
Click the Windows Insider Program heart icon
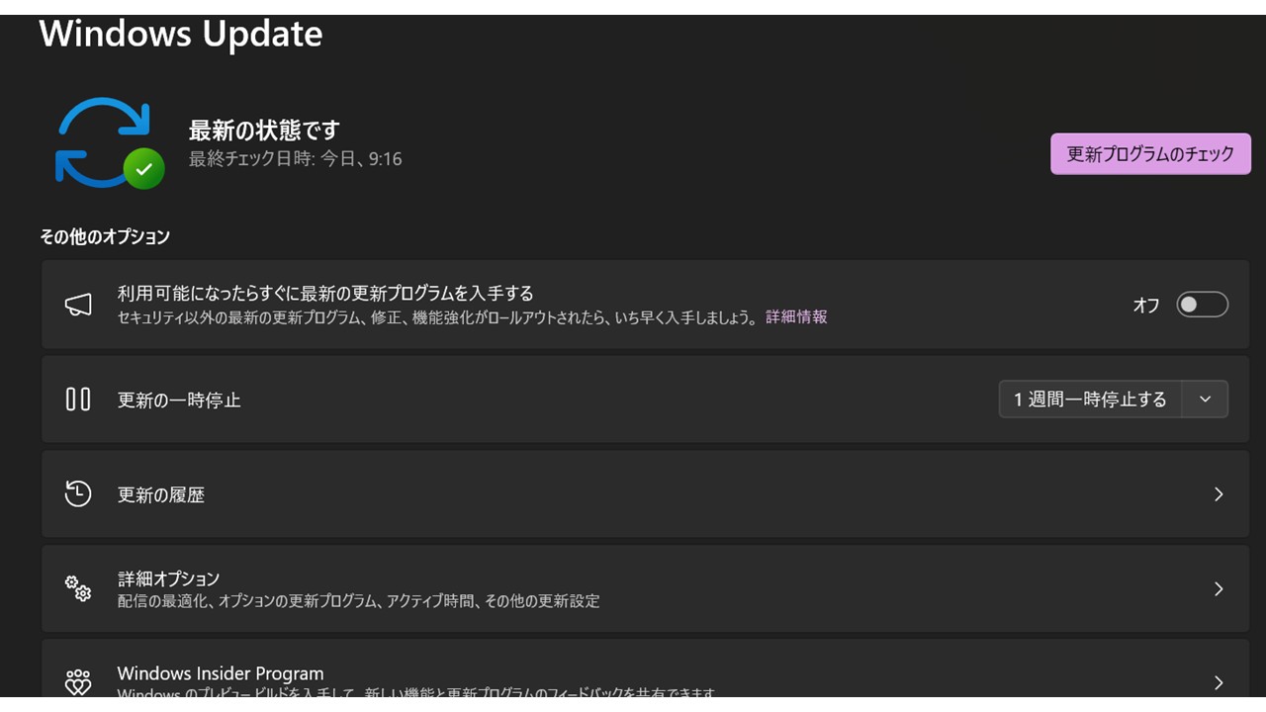(x=78, y=681)
